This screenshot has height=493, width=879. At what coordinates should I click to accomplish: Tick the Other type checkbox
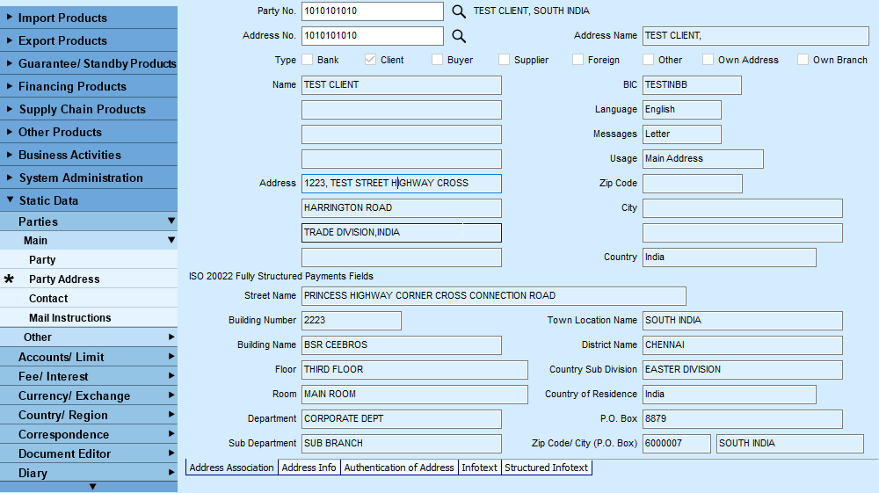pyautogui.click(x=648, y=60)
